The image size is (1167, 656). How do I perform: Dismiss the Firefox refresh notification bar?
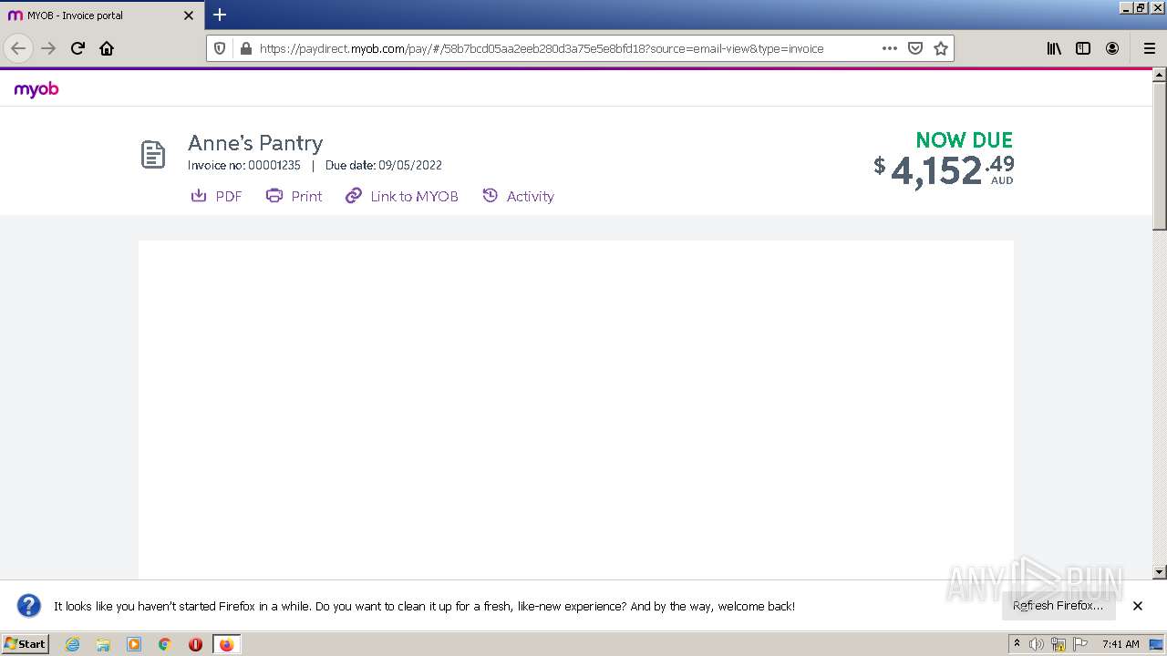point(1138,605)
